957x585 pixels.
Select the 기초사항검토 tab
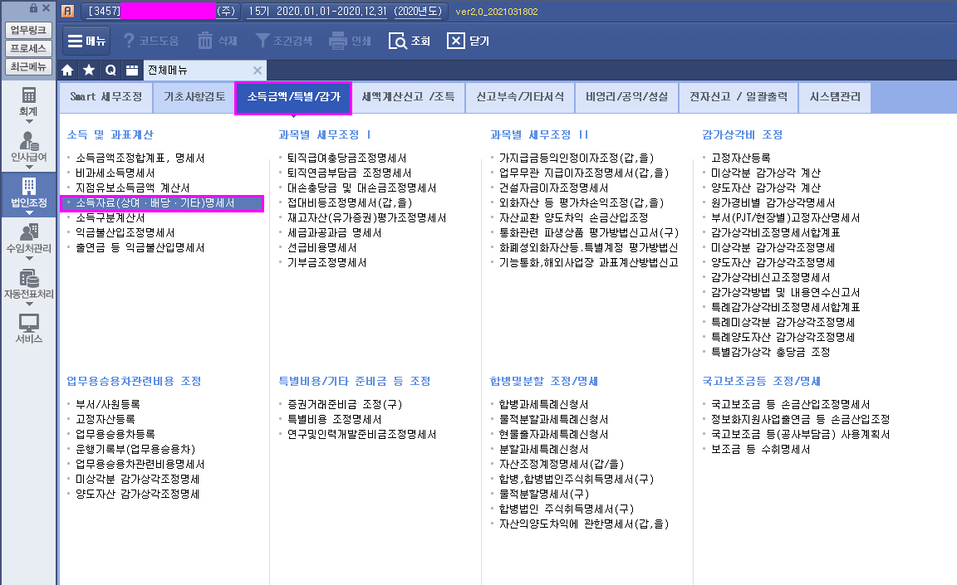[194, 97]
